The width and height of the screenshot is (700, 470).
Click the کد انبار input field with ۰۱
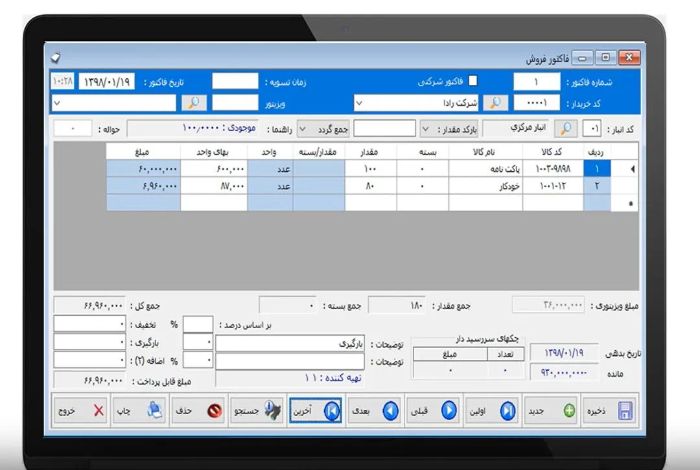pyautogui.click(x=592, y=129)
